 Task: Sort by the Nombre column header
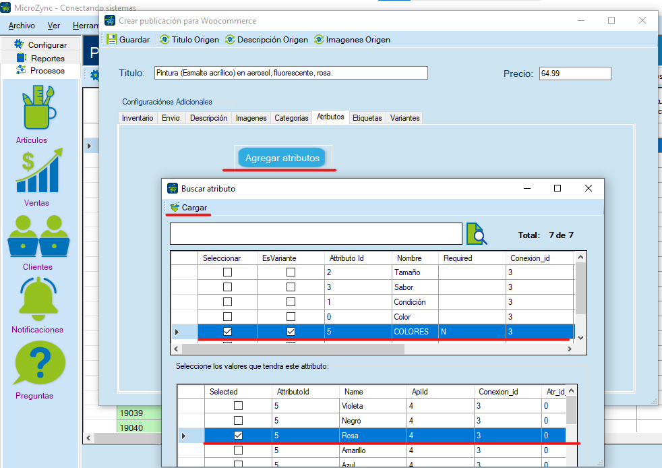pos(415,258)
